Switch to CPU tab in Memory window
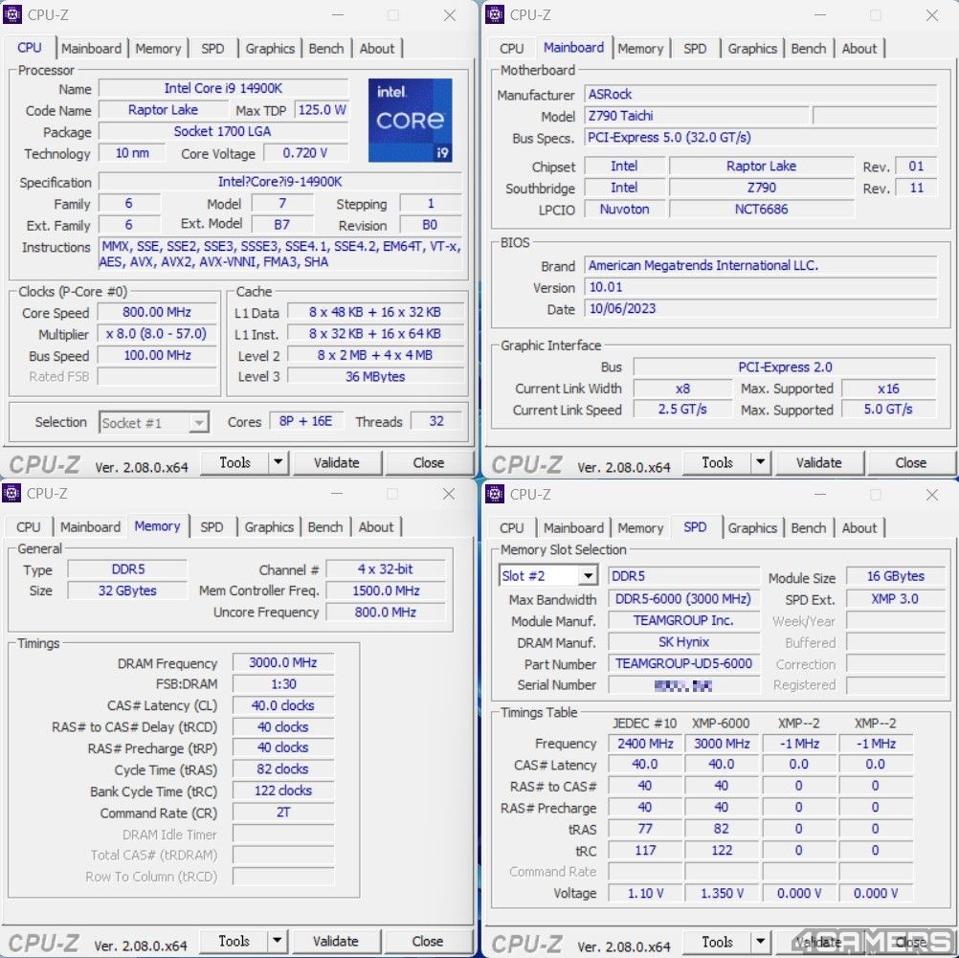This screenshot has width=959, height=958. click(x=28, y=526)
